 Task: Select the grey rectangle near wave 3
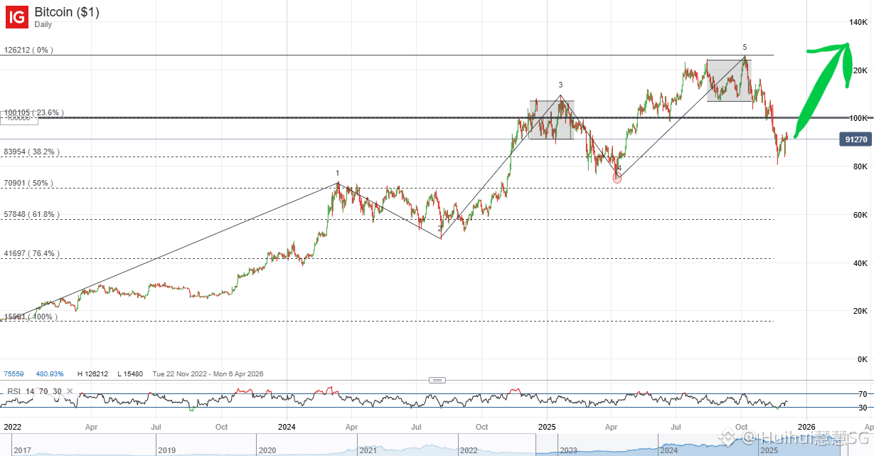551,120
